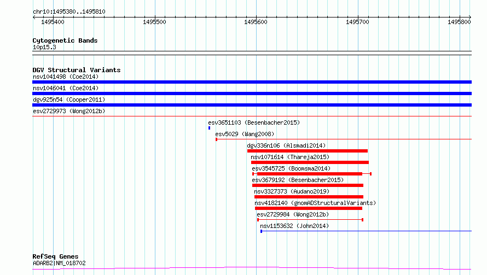Click the left arrow on ruler
The image size is (487, 275).
(x=34, y=17)
